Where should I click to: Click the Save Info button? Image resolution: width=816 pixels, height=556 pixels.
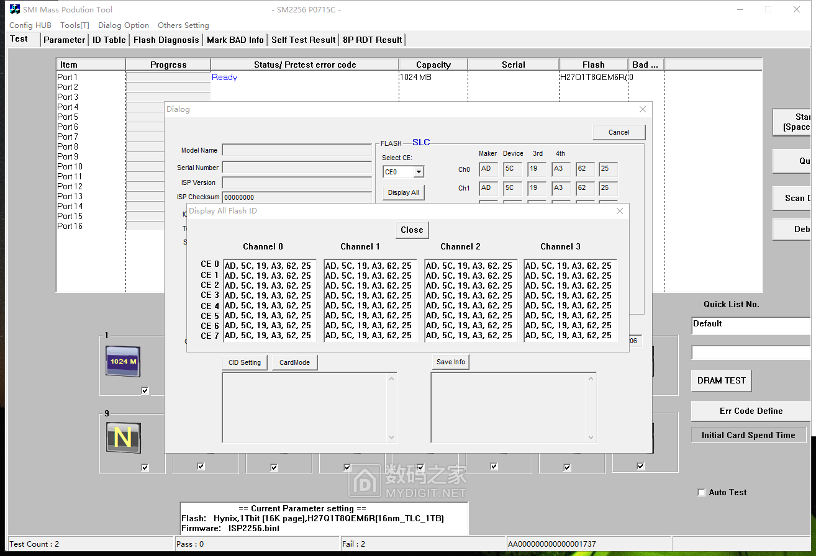[451, 362]
